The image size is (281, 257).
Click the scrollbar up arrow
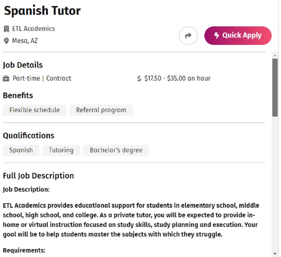(x=275, y=55)
